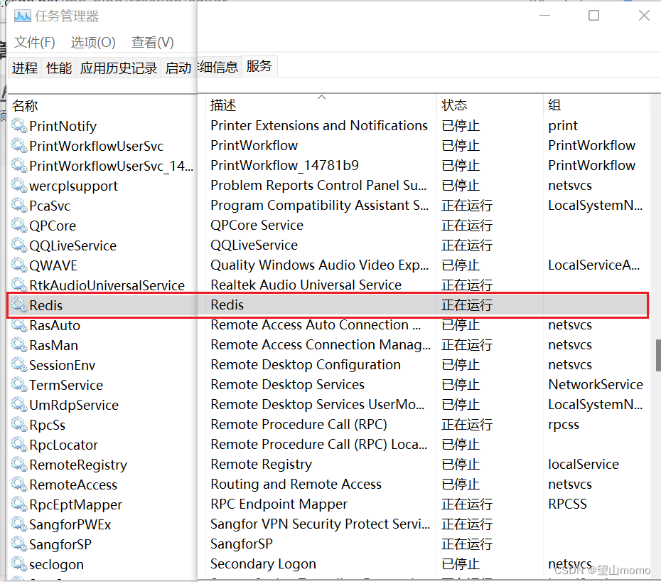Click rpcss group of RpcSs row
661x582 pixels.
[564, 424]
